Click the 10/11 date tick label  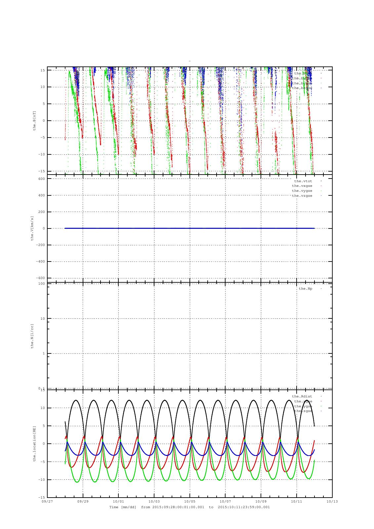pos(296,502)
